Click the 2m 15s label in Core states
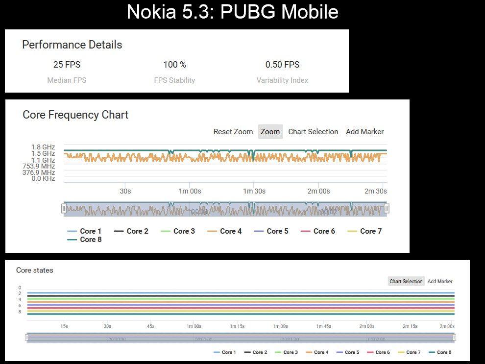 (410, 326)
